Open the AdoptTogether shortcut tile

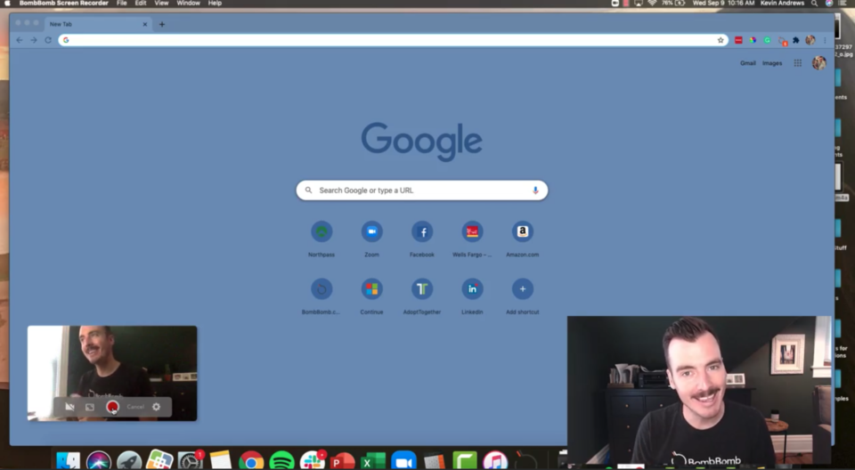click(x=422, y=289)
